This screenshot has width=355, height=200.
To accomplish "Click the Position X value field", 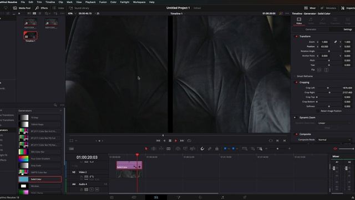I will 324,47.
